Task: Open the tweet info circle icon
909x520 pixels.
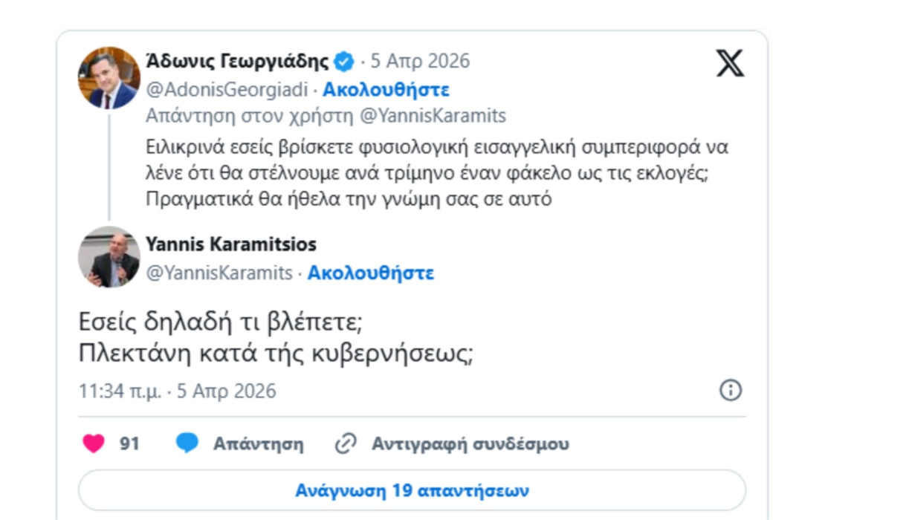Action: tap(731, 391)
